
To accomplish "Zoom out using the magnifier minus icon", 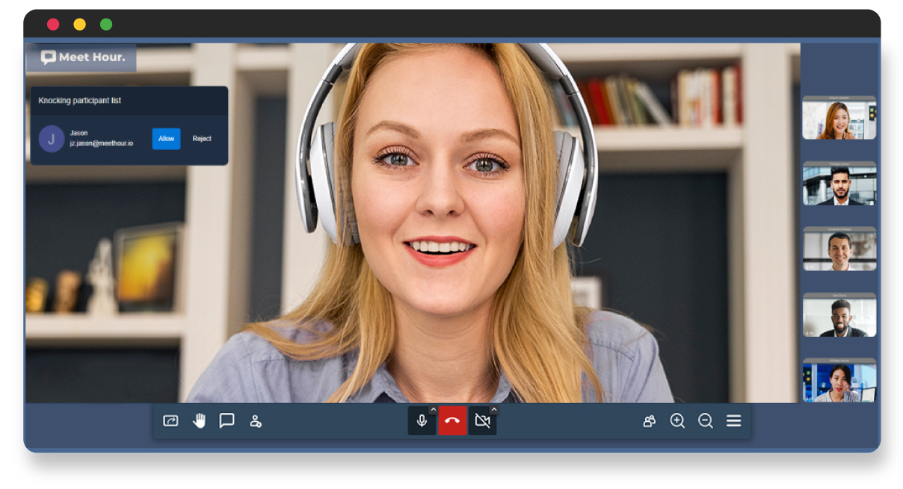I will [705, 421].
